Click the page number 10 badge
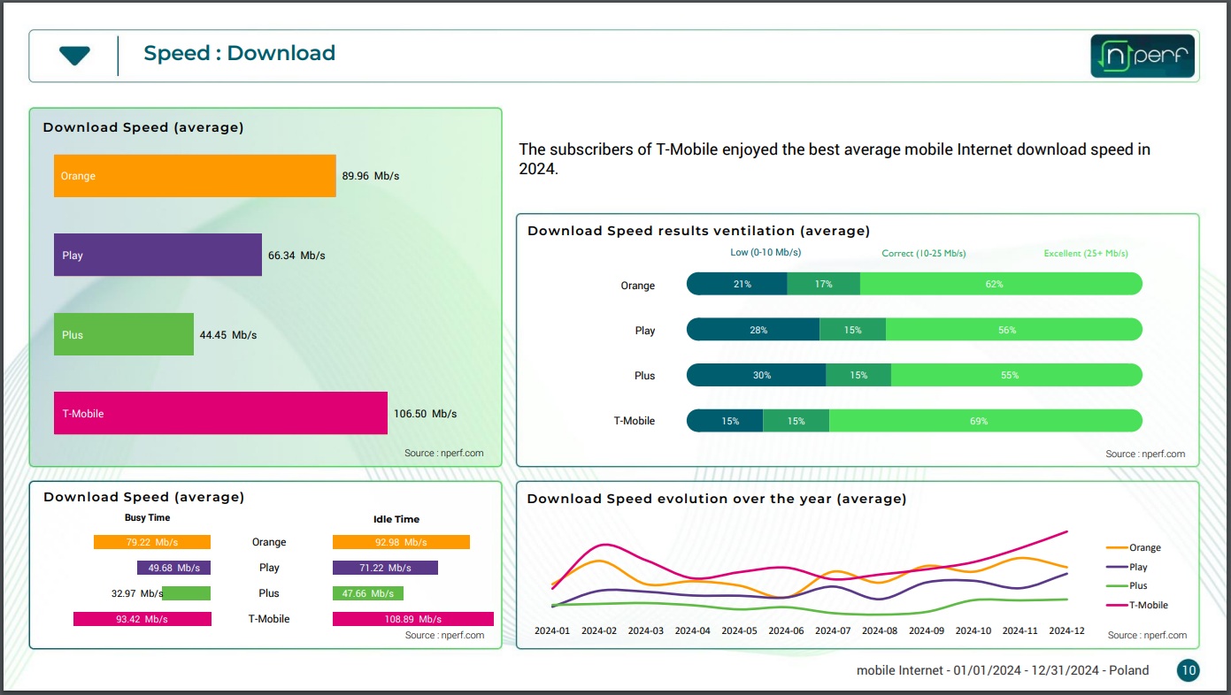 (x=1189, y=670)
